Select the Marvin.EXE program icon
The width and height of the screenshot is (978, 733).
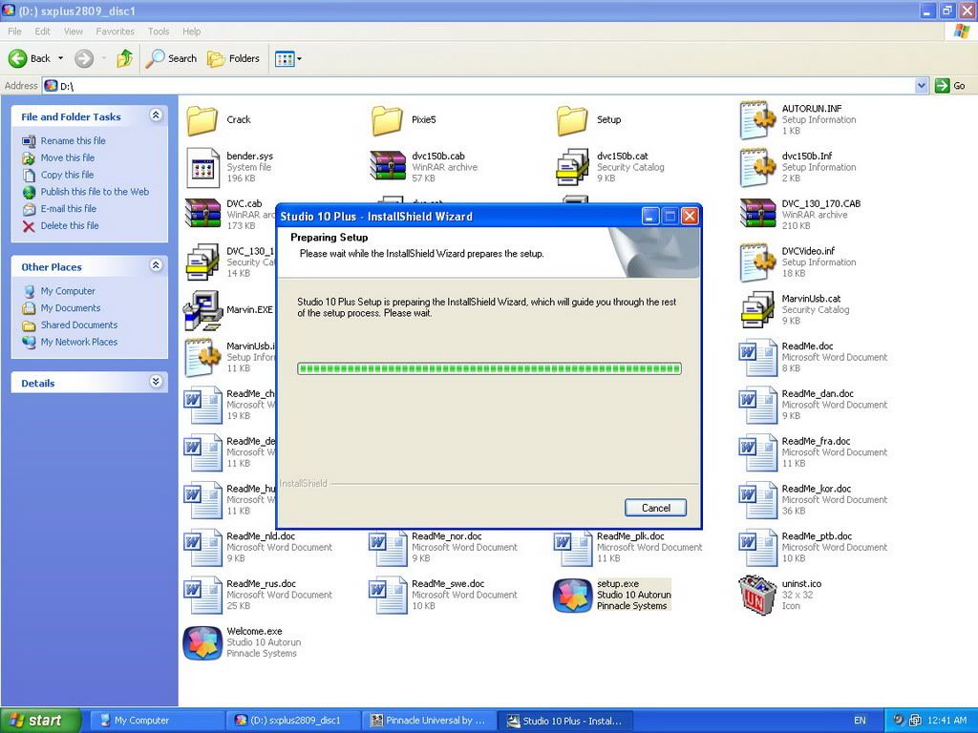(x=202, y=310)
